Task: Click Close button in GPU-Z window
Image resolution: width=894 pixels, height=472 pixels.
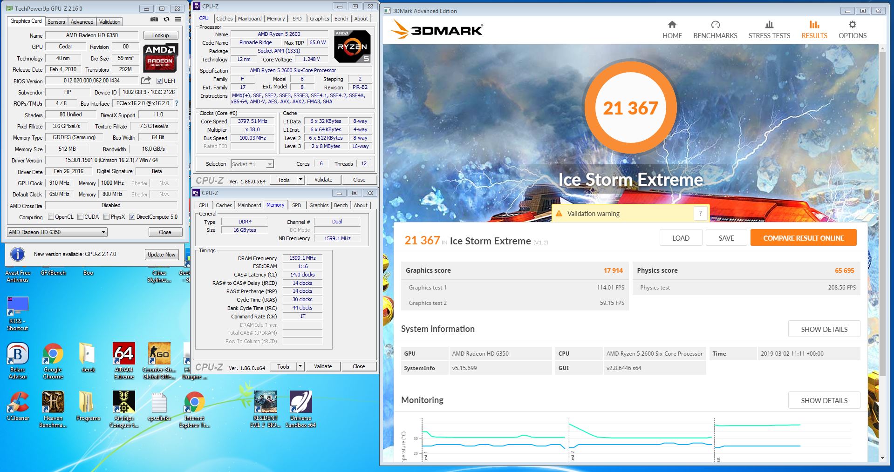Action: point(165,232)
